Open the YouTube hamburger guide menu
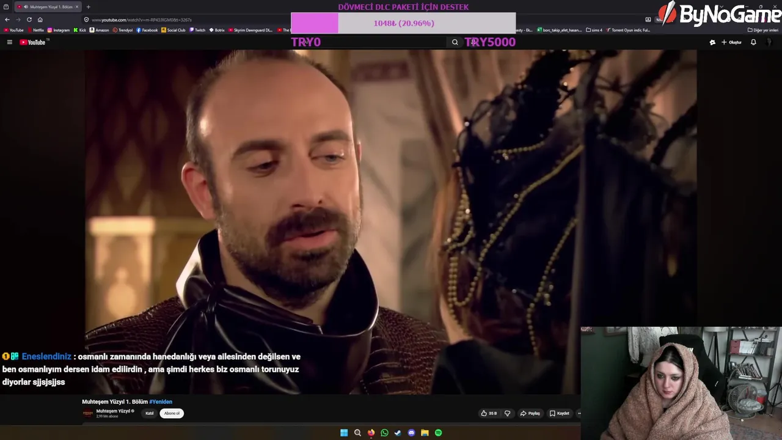 click(9, 42)
